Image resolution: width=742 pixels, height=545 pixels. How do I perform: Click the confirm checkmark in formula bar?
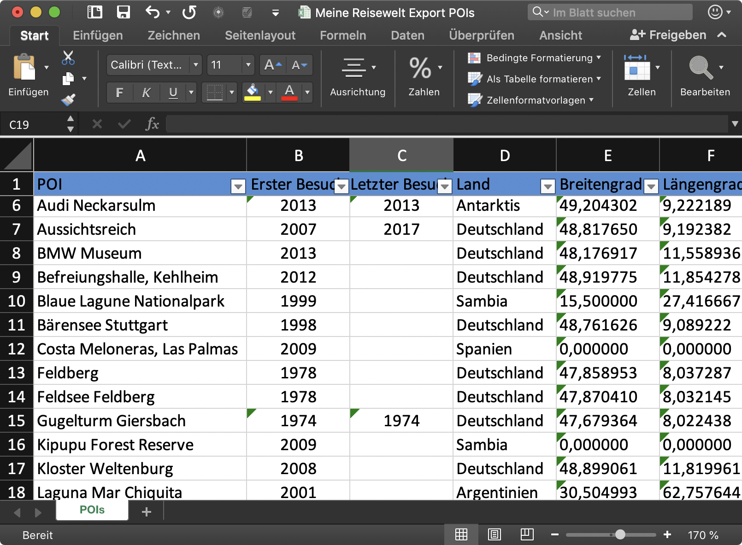[x=124, y=124]
